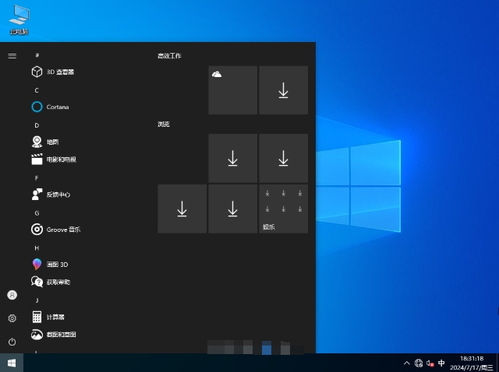Open 地图 maps app
The width and height of the screenshot is (499, 372).
point(51,142)
